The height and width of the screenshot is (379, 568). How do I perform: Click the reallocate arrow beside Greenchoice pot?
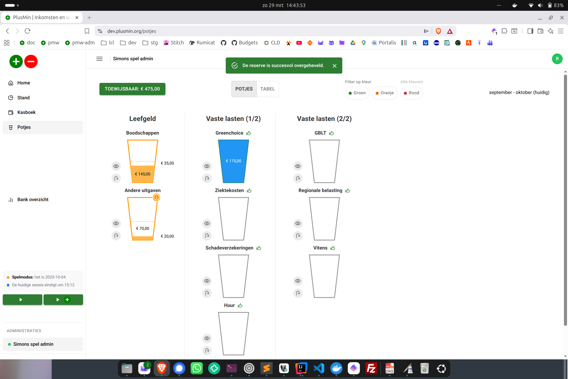click(x=207, y=178)
